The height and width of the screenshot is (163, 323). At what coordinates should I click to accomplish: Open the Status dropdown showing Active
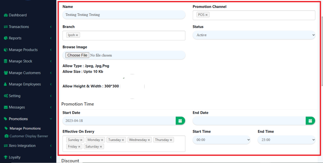(254, 35)
